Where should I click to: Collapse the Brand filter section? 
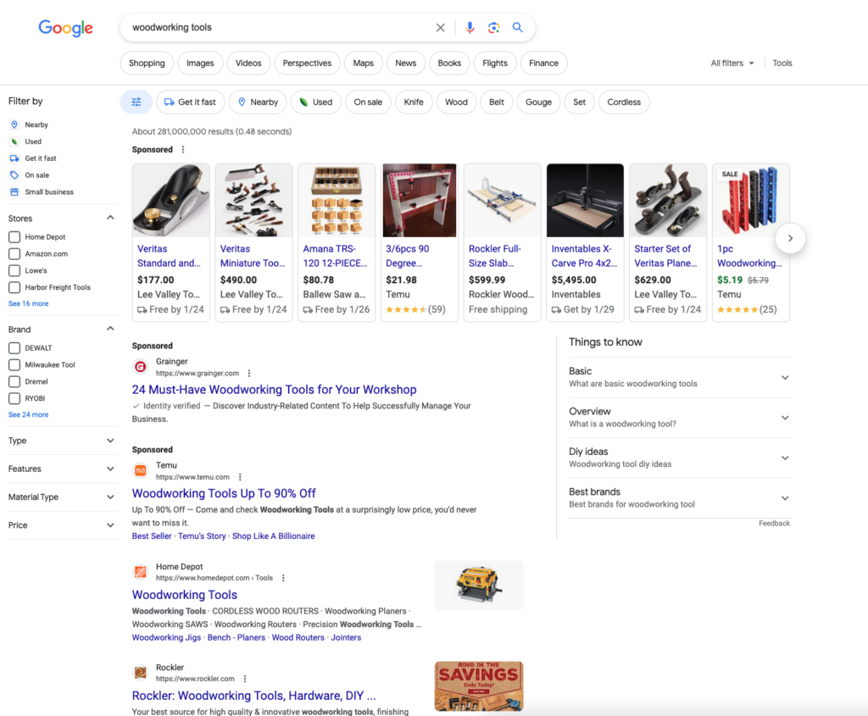(110, 329)
